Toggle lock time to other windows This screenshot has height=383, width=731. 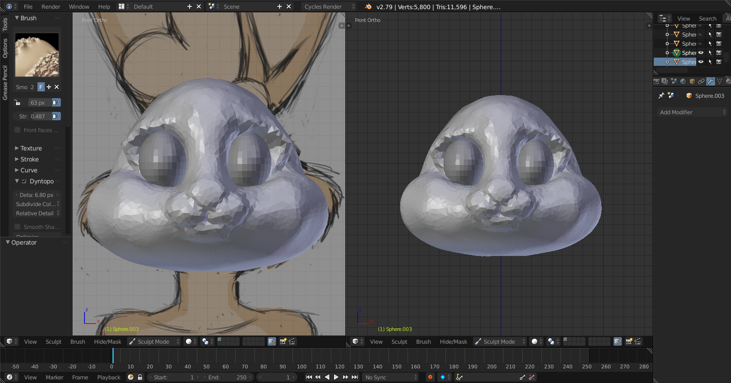click(x=140, y=377)
